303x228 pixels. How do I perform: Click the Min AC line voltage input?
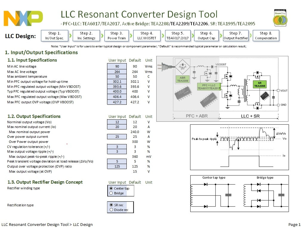pyautogui.click(x=117, y=66)
